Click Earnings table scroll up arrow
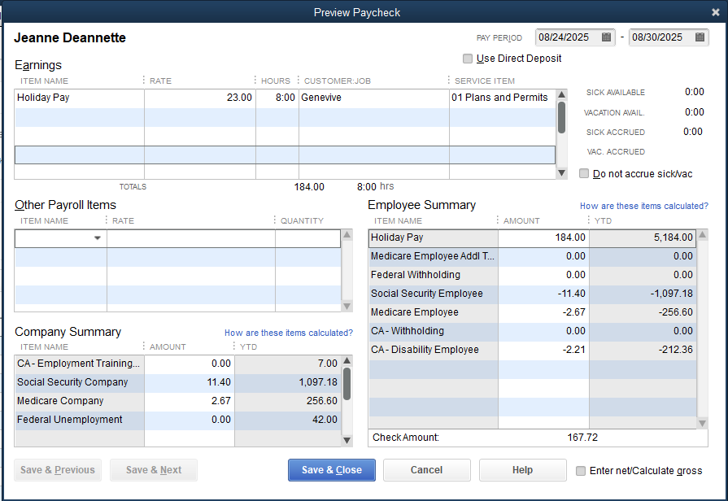 pyautogui.click(x=561, y=94)
